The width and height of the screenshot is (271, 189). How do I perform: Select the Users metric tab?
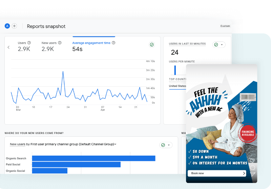pos(24,47)
